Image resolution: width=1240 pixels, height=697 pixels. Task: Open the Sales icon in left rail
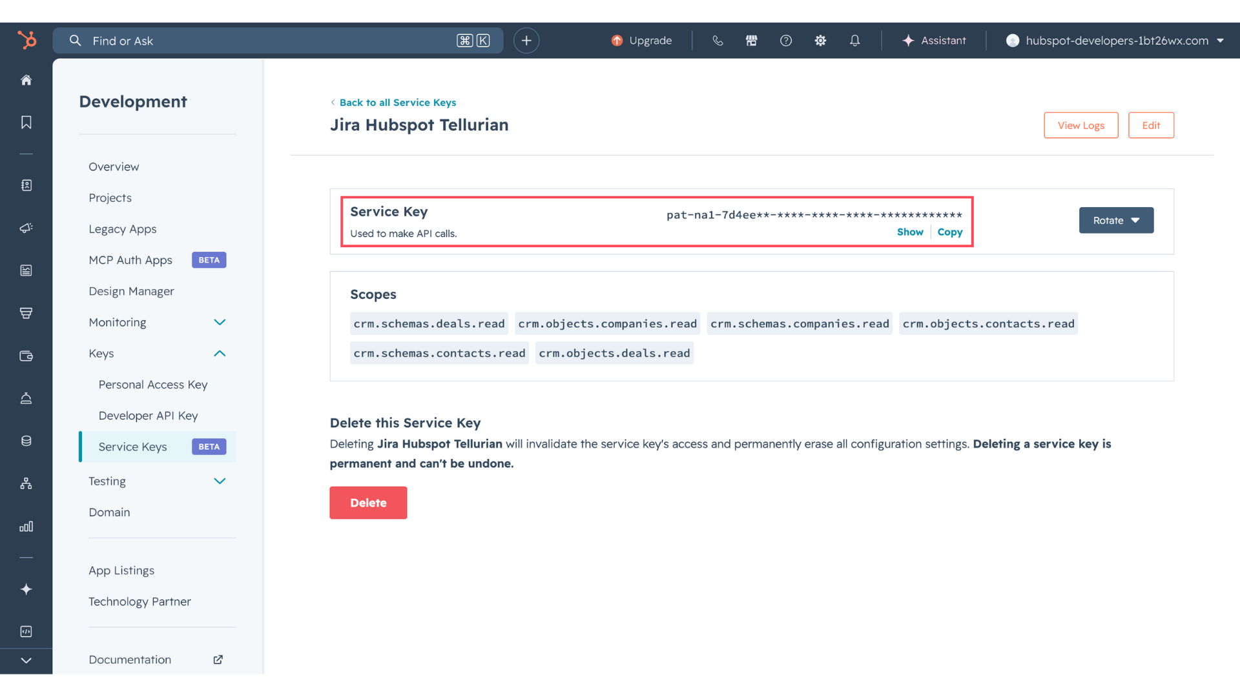pyautogui.click(x=26, y=313)
